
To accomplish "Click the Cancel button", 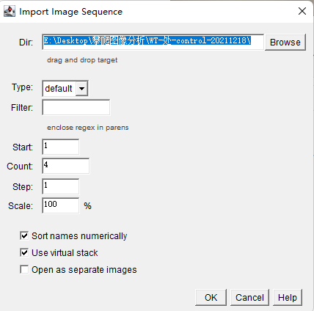I will 249,298.
